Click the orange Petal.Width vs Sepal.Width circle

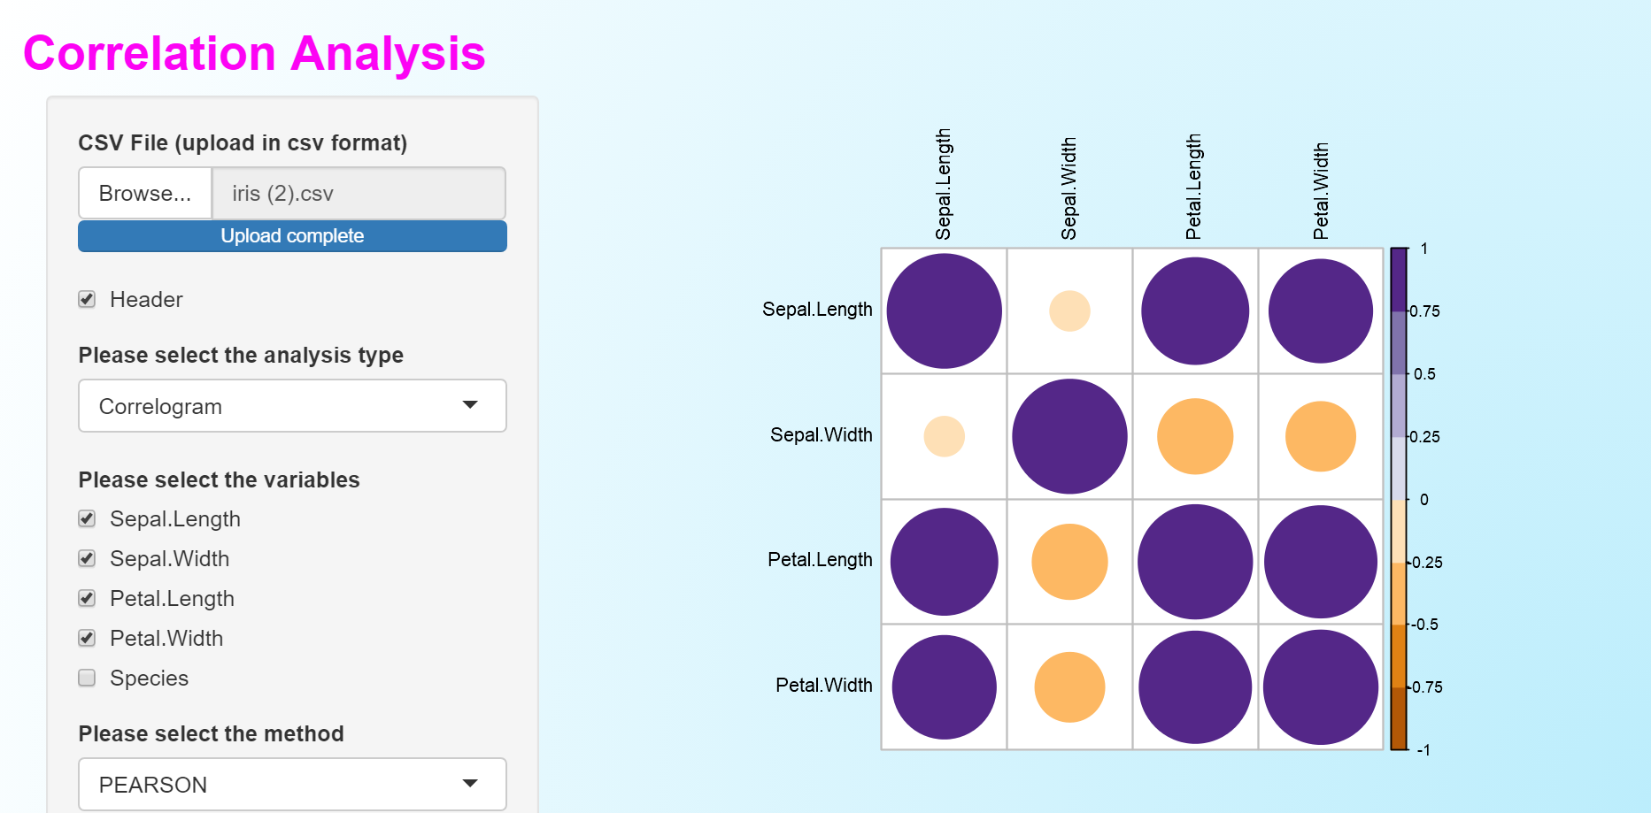[x=1069, y=687]
